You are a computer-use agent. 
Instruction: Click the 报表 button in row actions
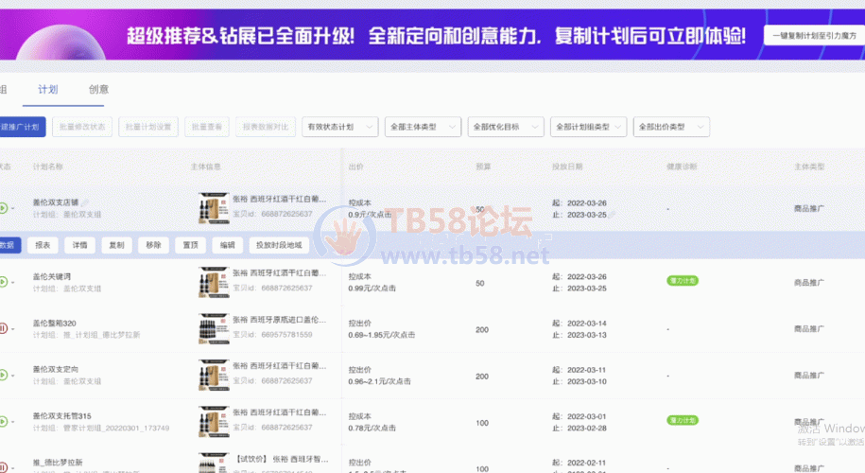click(x=43, y=245)
